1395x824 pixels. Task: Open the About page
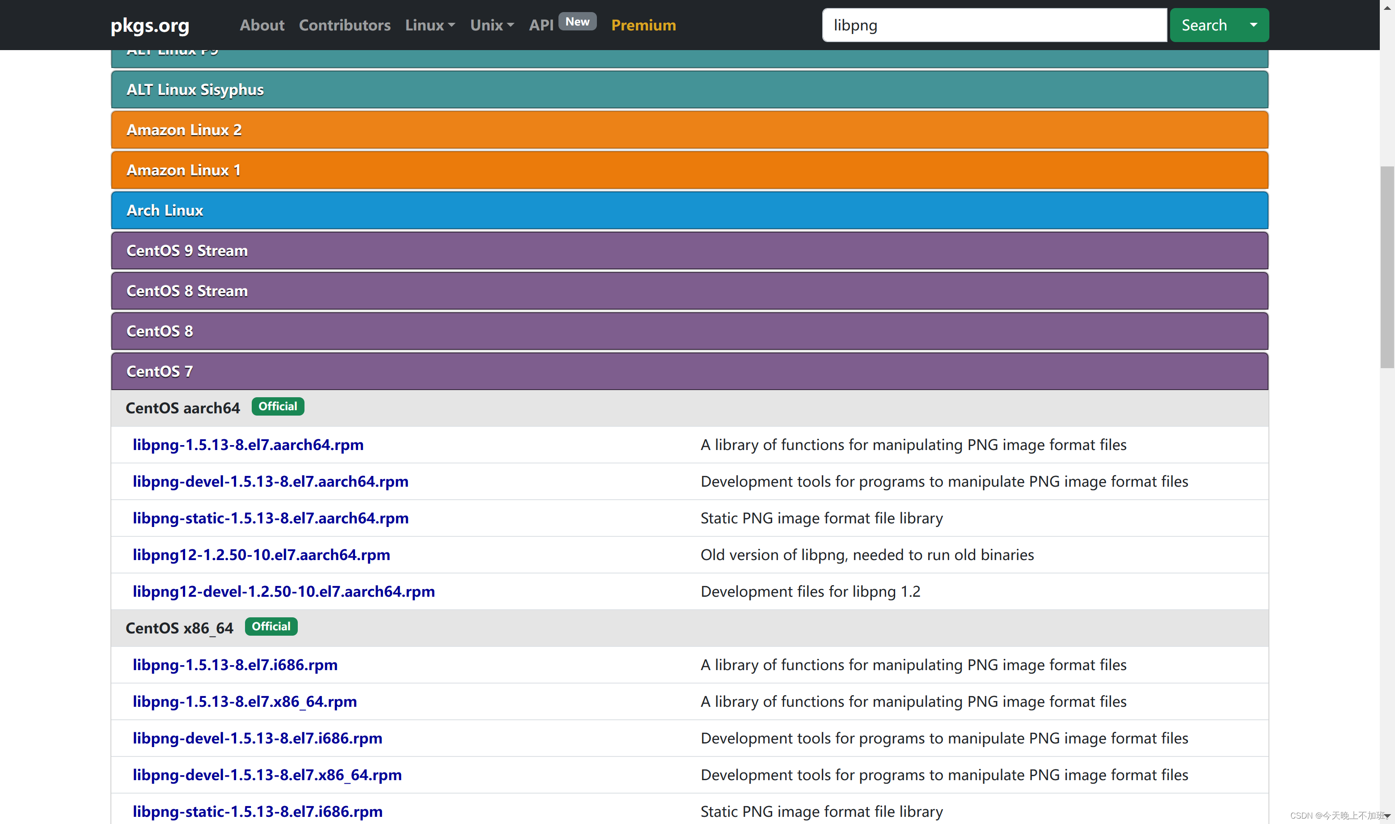point(262,25)
